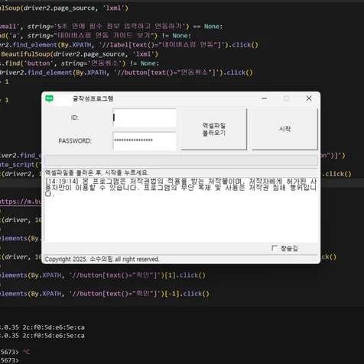Click the code line containing 연동취소 button XPath
Screen dimensions: 364x364
pyautogui.click(x=126, y=72)
